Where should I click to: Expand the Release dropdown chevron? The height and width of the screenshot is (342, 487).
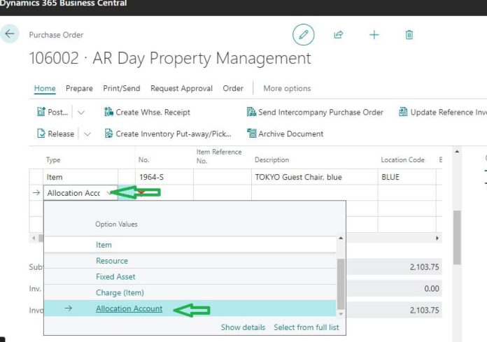(x=87, y=134)
